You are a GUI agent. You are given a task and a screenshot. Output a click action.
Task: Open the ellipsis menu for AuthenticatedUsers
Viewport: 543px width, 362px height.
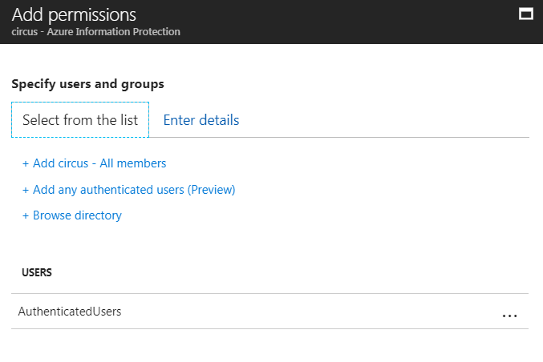click(509, 316)
